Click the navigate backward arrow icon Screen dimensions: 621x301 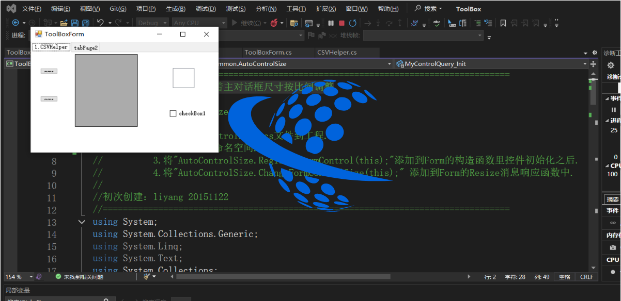coord(15,23)
